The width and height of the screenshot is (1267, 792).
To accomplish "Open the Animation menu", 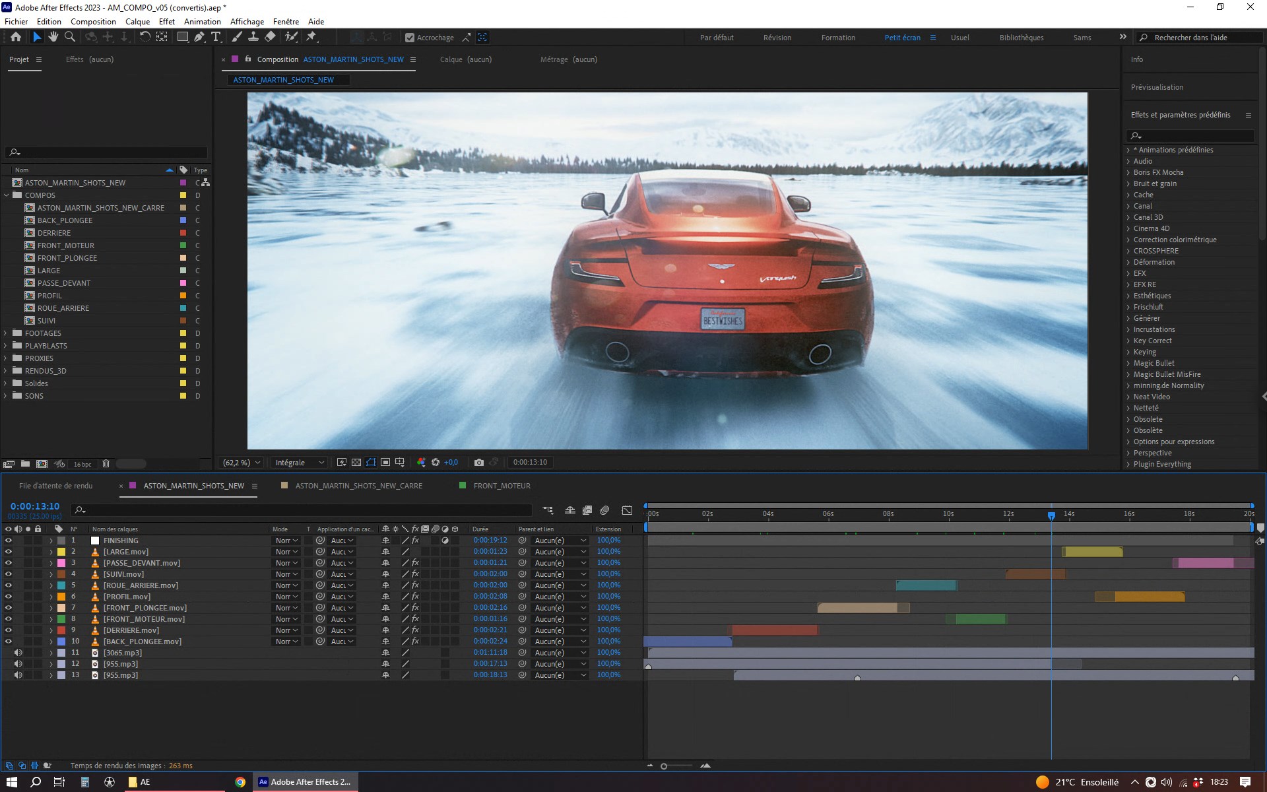I will tap(202, 21).
